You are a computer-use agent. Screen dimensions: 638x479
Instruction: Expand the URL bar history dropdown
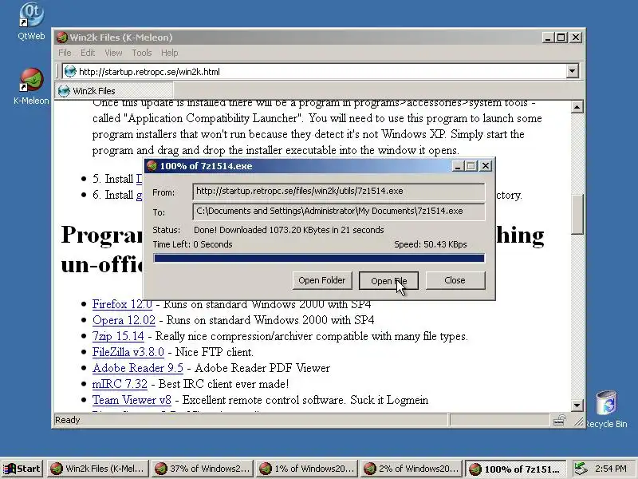point(572,71)
